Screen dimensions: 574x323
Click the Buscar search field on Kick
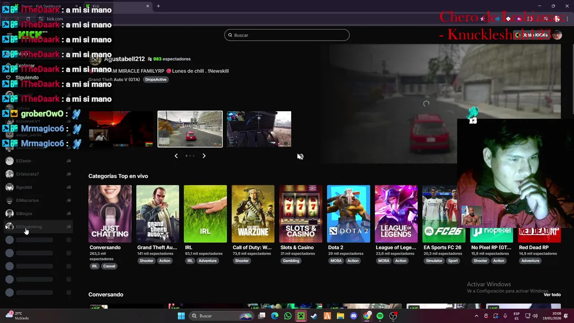pos(287,35)
